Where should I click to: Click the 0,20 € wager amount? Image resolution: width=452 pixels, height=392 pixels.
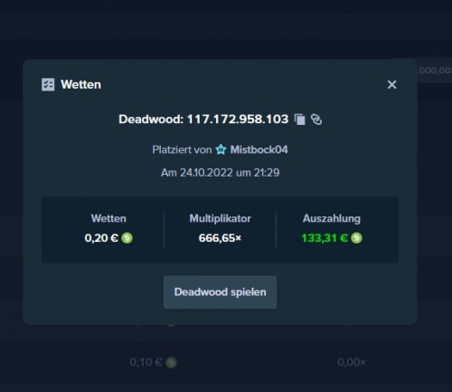tap(101, 238)
